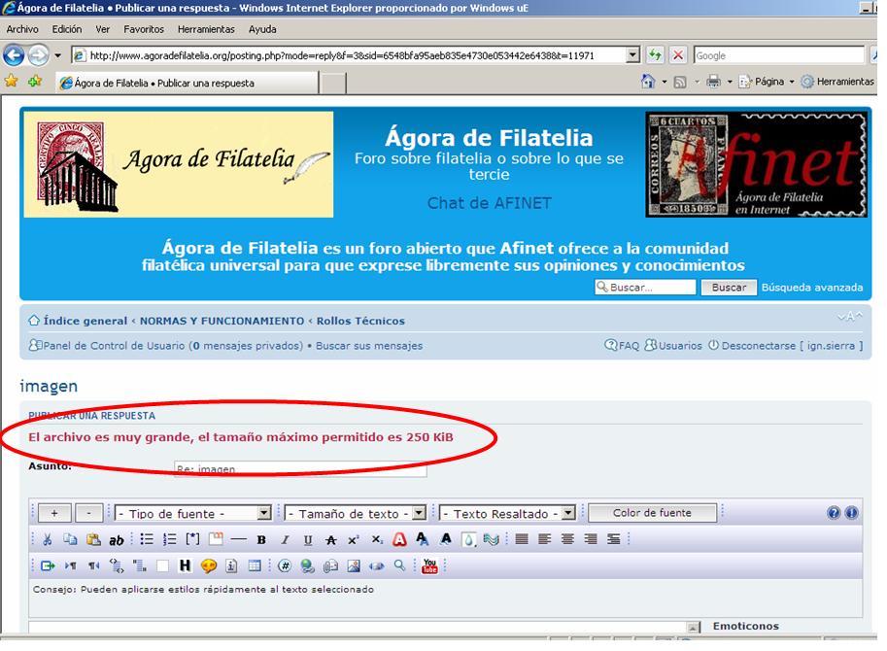This screenshot has width=887, height=651.
Task: Insert a numbered ordered list
Action: [170, 539]
